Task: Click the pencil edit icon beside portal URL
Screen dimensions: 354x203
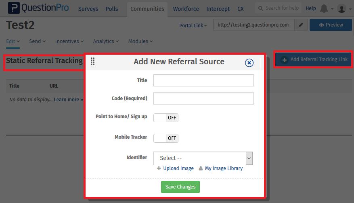Action: coord(300,25)
